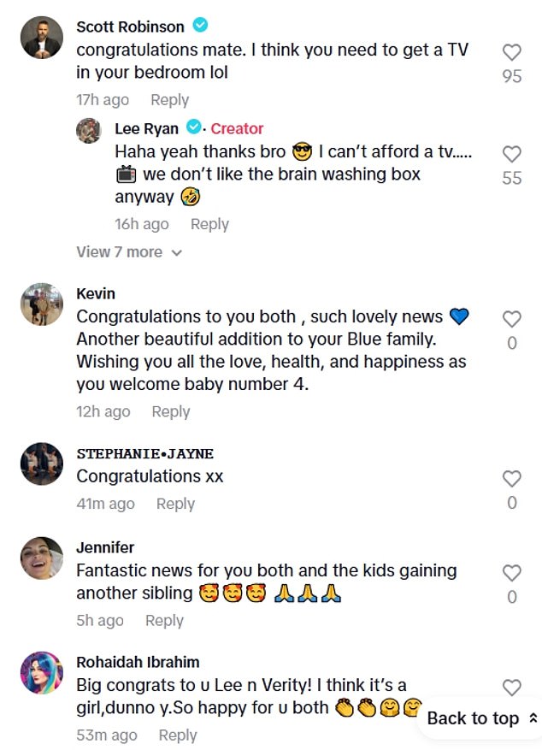Reply to Lee Ryan's comment
Viewport: 542px width, 750px height.
209,224
